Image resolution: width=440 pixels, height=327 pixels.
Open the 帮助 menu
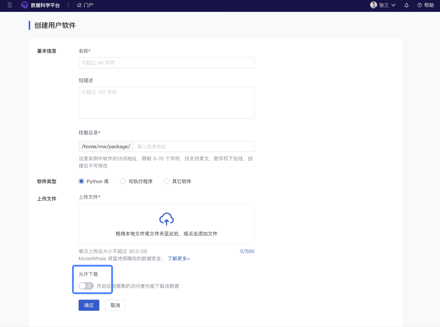pos(429,5)
